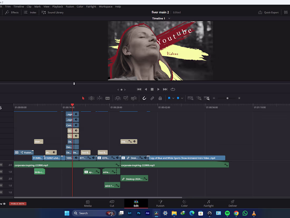
Task: Open the flag color dropdown
Action: 173,98
